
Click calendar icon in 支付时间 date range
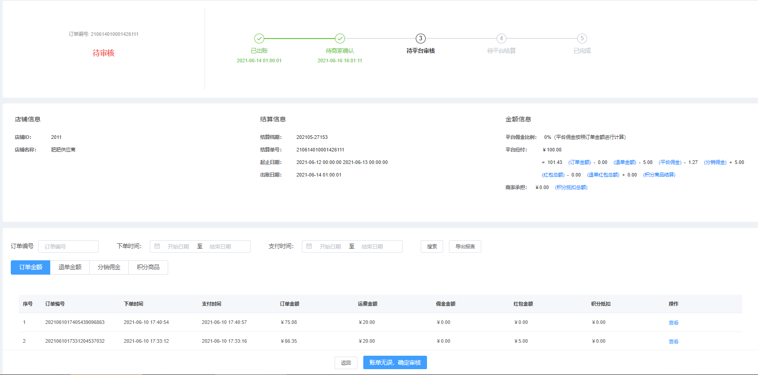pyautogui.click(x=309, y=246)
